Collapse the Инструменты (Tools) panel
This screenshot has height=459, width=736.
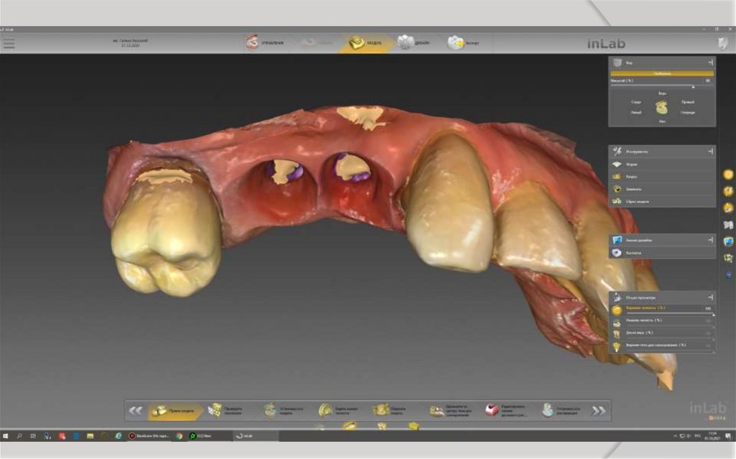coord(710,151)
